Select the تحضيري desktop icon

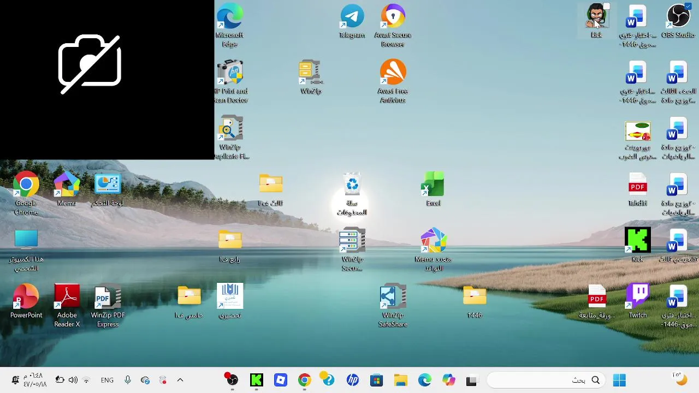click(230, 301)
